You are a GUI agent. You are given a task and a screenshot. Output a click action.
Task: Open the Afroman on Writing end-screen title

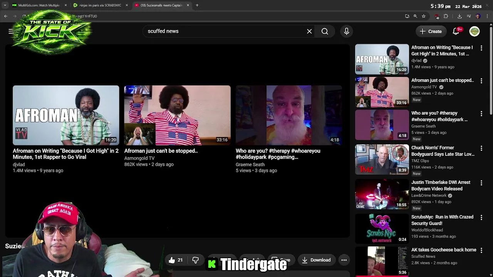point(65,154)
